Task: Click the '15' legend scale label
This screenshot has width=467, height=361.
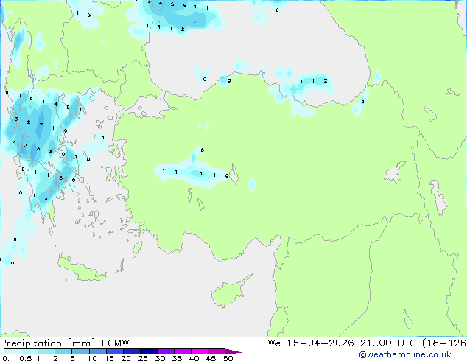Action: 109,358
